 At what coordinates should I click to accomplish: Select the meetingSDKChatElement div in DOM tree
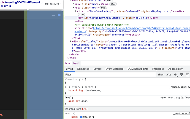pos(118,18)
